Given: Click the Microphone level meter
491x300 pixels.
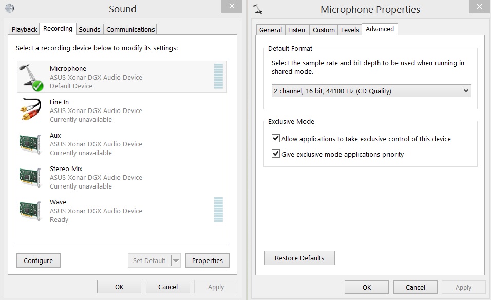Looking at the screenshot, I should click(218, 77).
